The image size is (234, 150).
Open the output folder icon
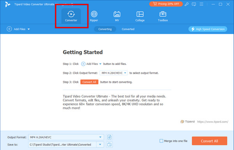109,145
